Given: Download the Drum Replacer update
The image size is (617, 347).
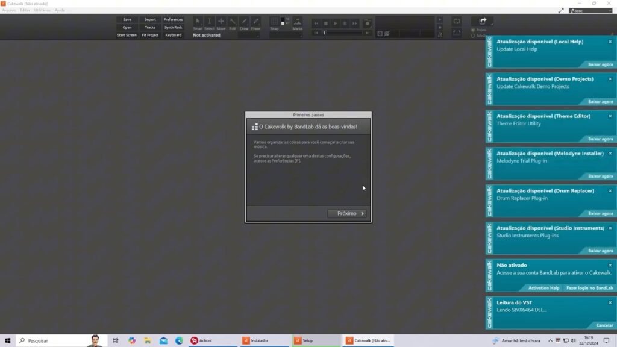Looking at the screenshot, I should pyautogui.click(x=601, y=214).
